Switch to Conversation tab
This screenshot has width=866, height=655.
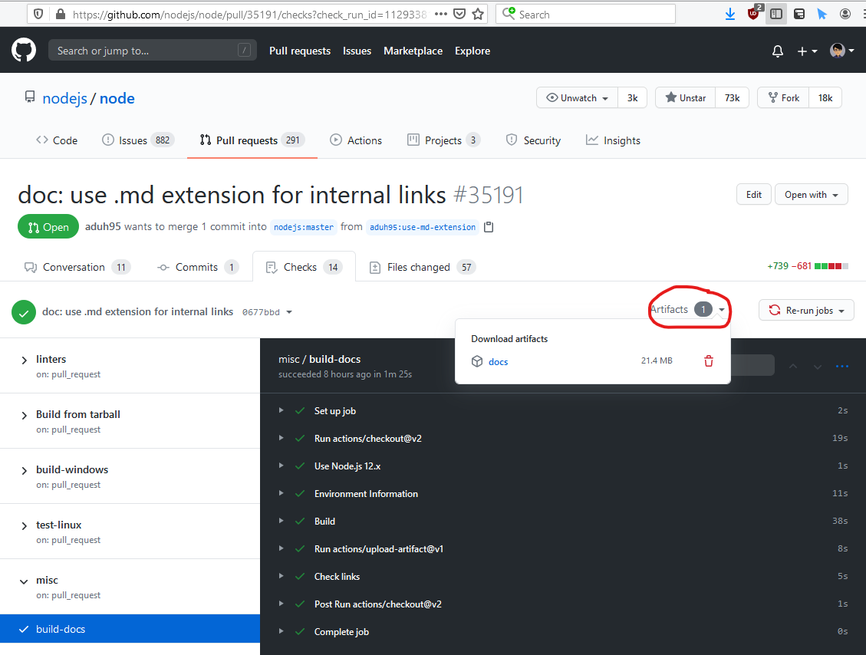[77, 268]
